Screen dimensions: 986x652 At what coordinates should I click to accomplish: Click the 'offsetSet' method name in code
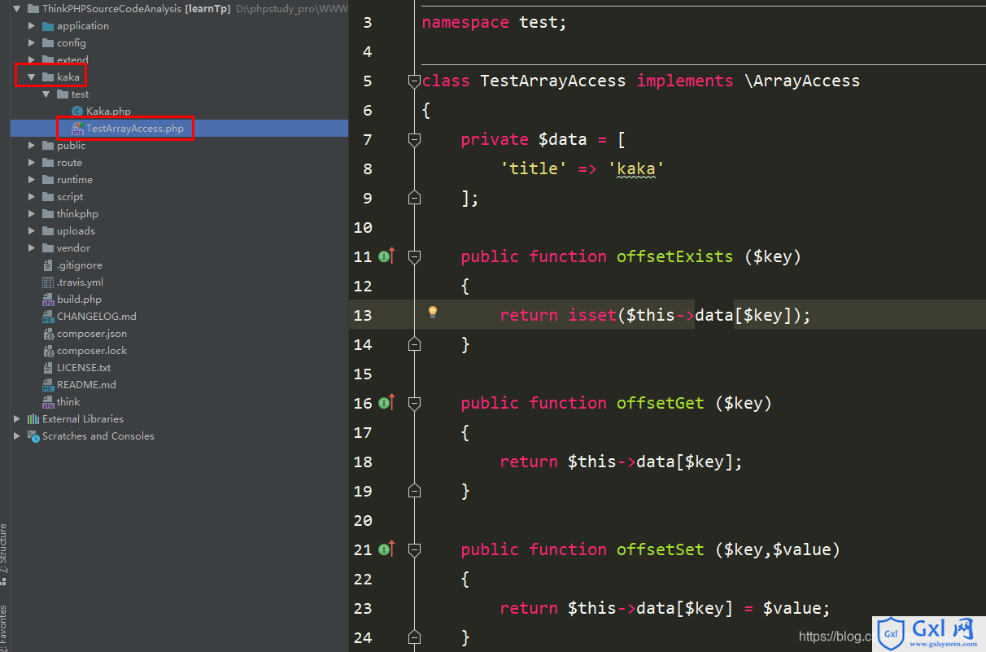(660, 549)
